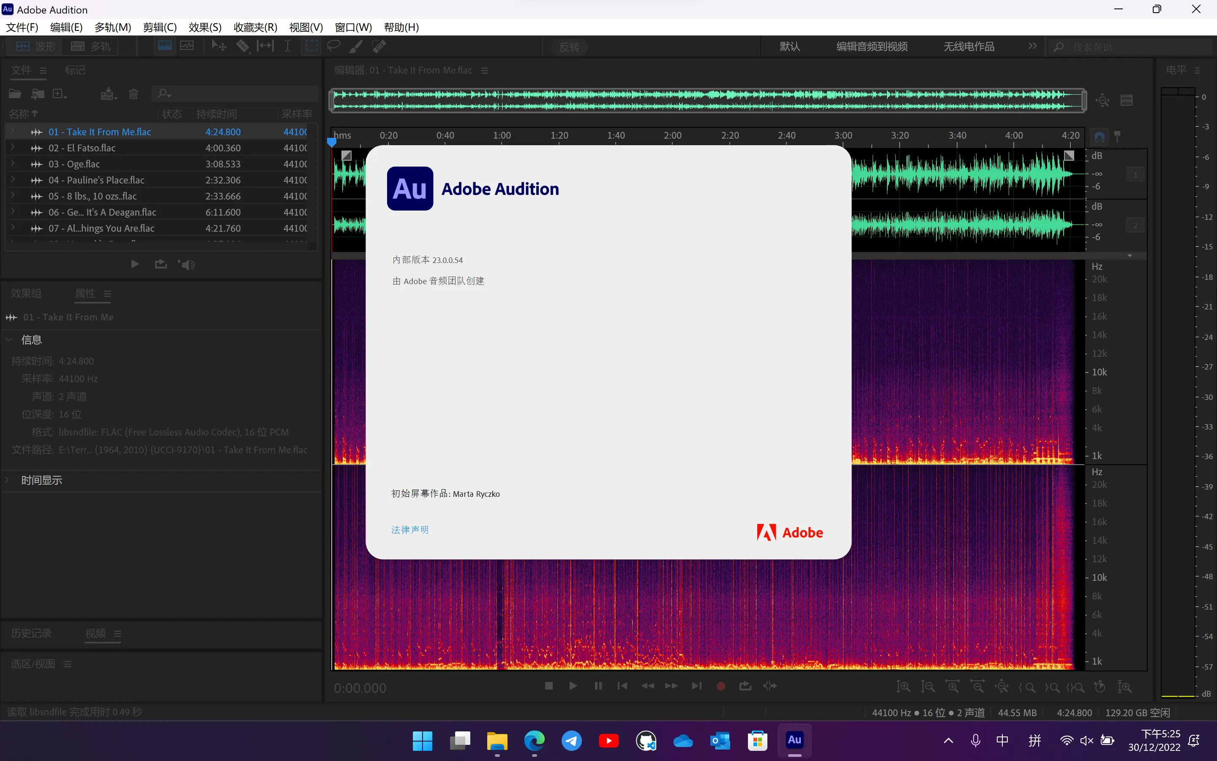Image resolution: width=1217 pixels, height=761 pixels.
Task: Switch to the 标记 tab
Action: [x=75, y=70]
